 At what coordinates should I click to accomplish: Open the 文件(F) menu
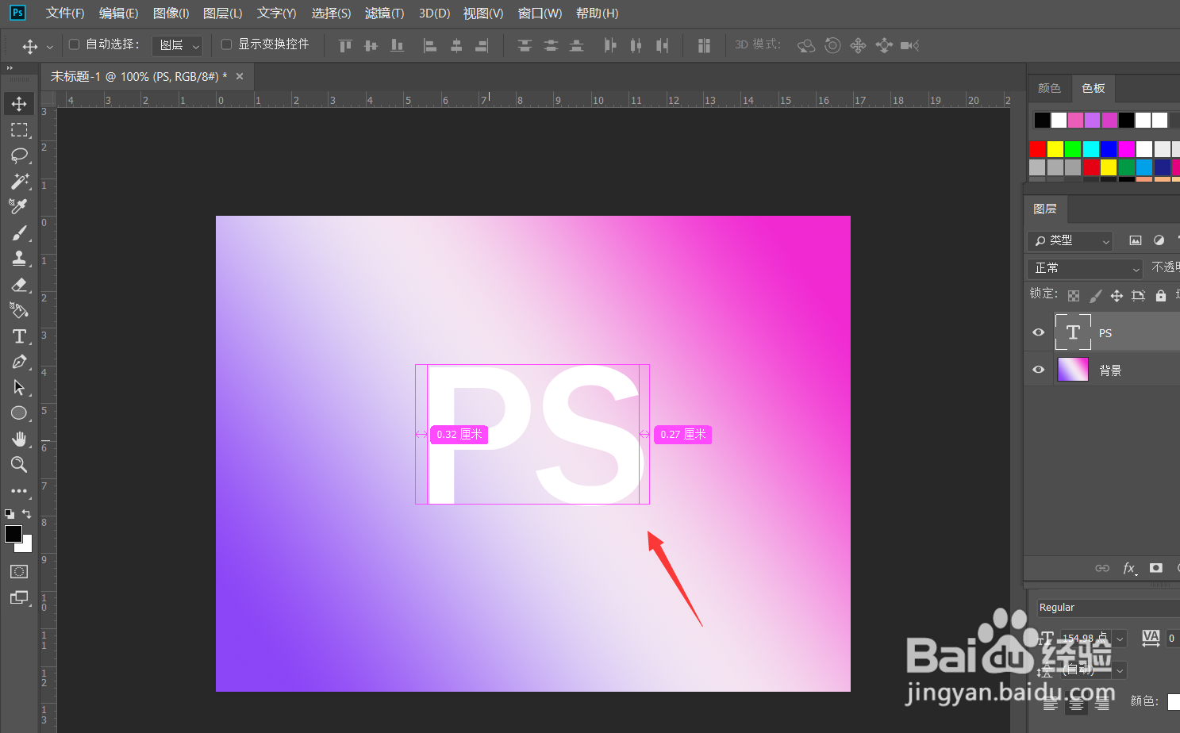point(65,13)
